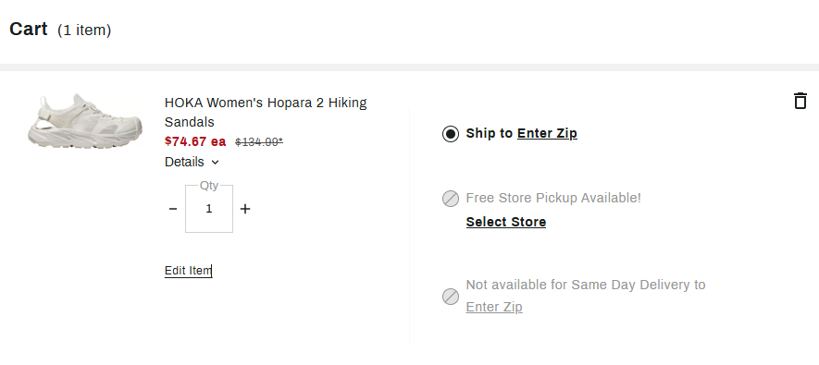Open the HOKA Hopara 2 sandal thumbnail

click(x=84, y=121)
